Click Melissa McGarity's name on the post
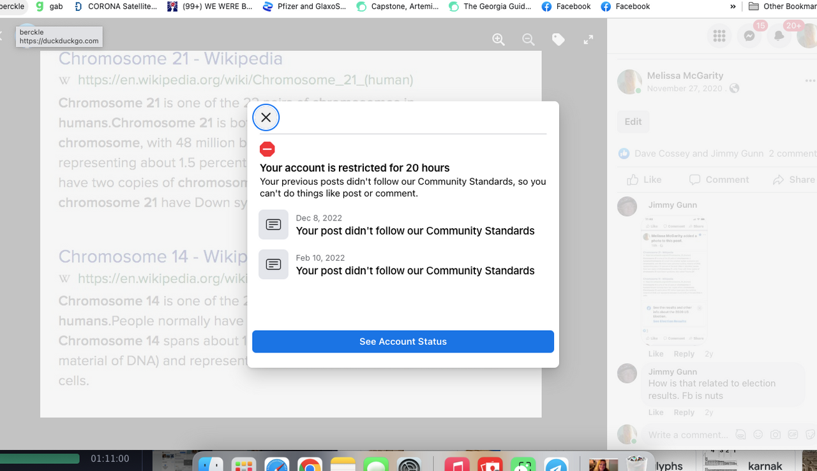 [x=685, y=75]
